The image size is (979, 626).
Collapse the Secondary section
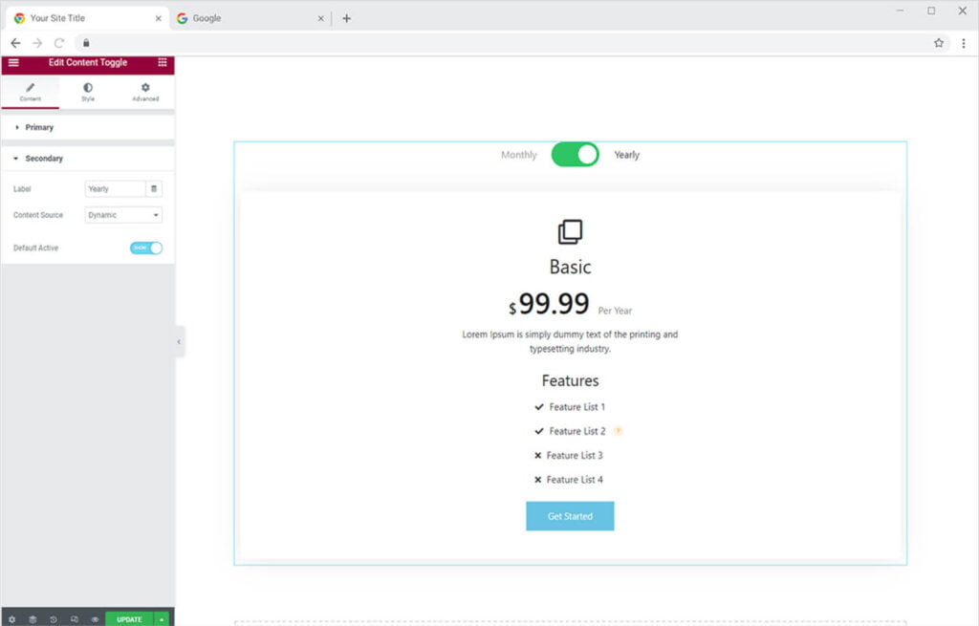click(x=43, y=159)
